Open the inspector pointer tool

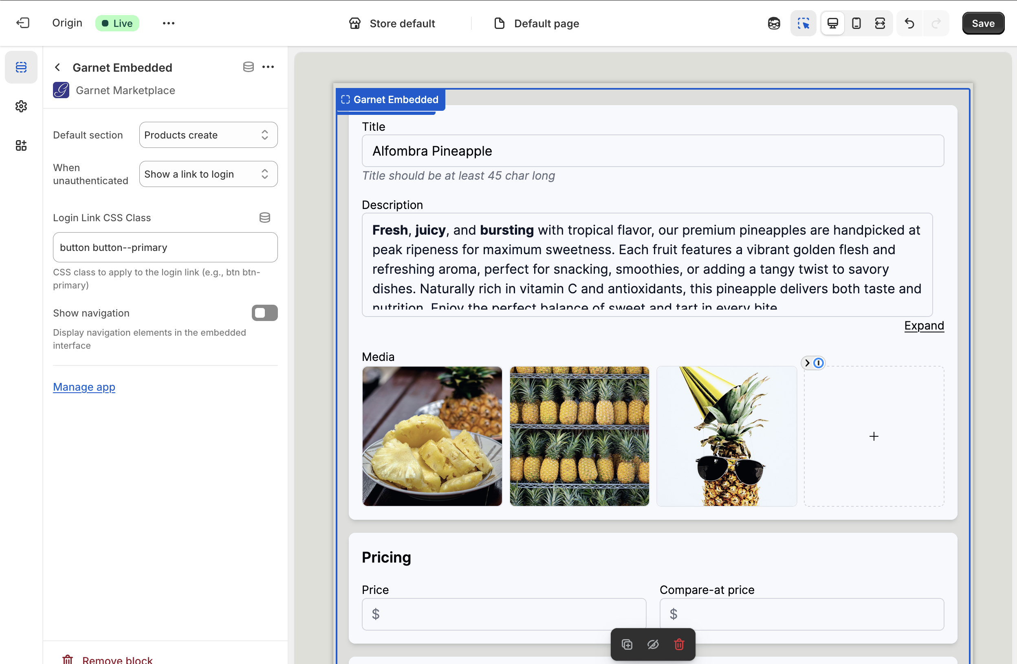coord(803,23)
